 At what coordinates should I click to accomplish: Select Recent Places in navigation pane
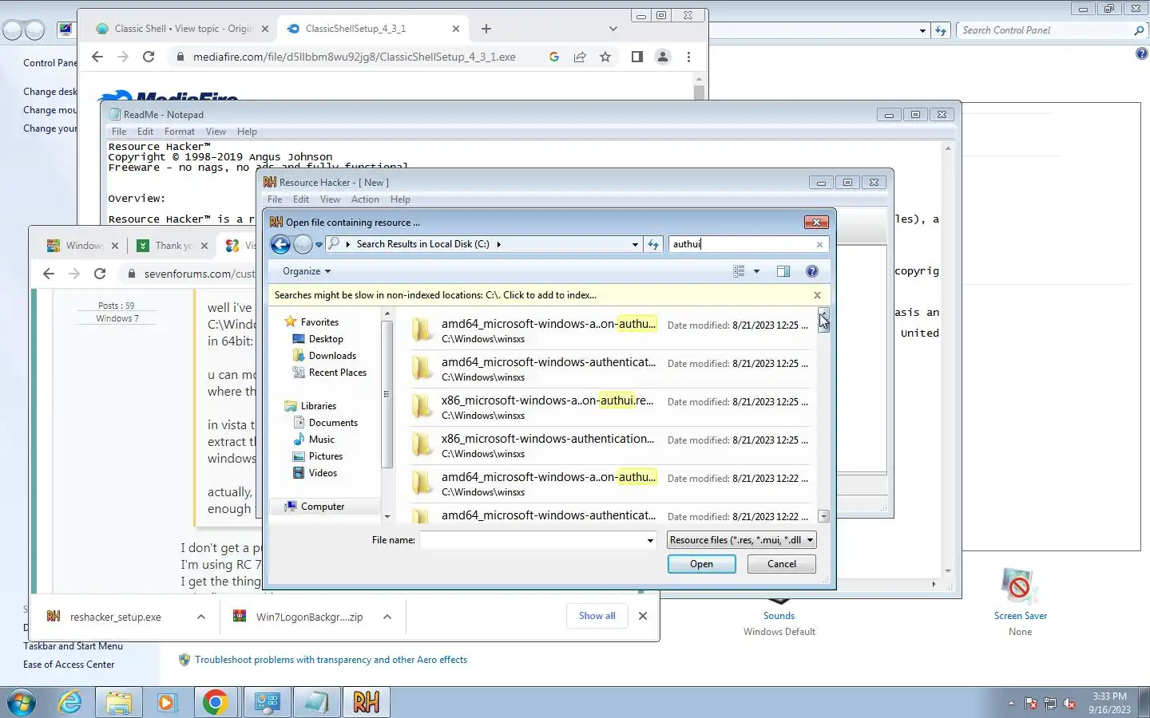click(337, 373)
